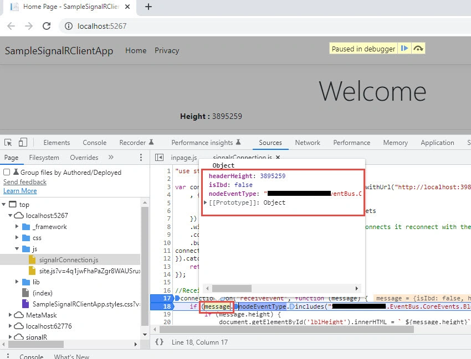Select the _framework folder icon
471x359 pixels.
(x=26, y=227)
